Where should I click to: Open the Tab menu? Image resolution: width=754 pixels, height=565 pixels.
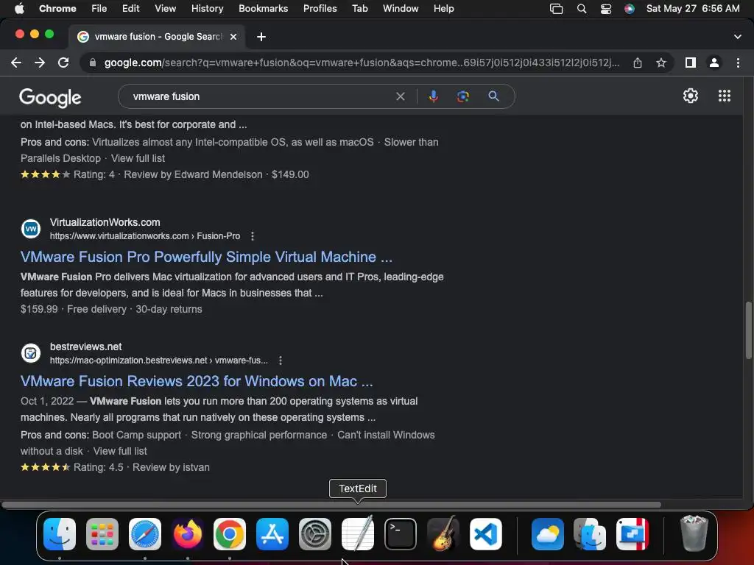coord(359,9)
